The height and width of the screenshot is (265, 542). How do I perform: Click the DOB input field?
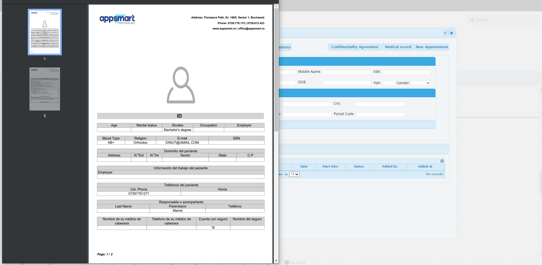(347, 83)
